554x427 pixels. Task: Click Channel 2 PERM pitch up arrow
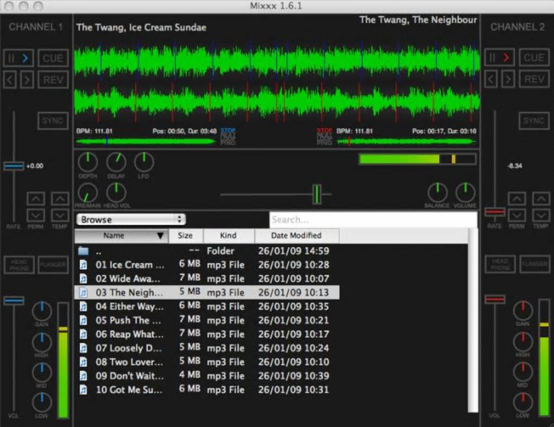[x=517, y=199]
